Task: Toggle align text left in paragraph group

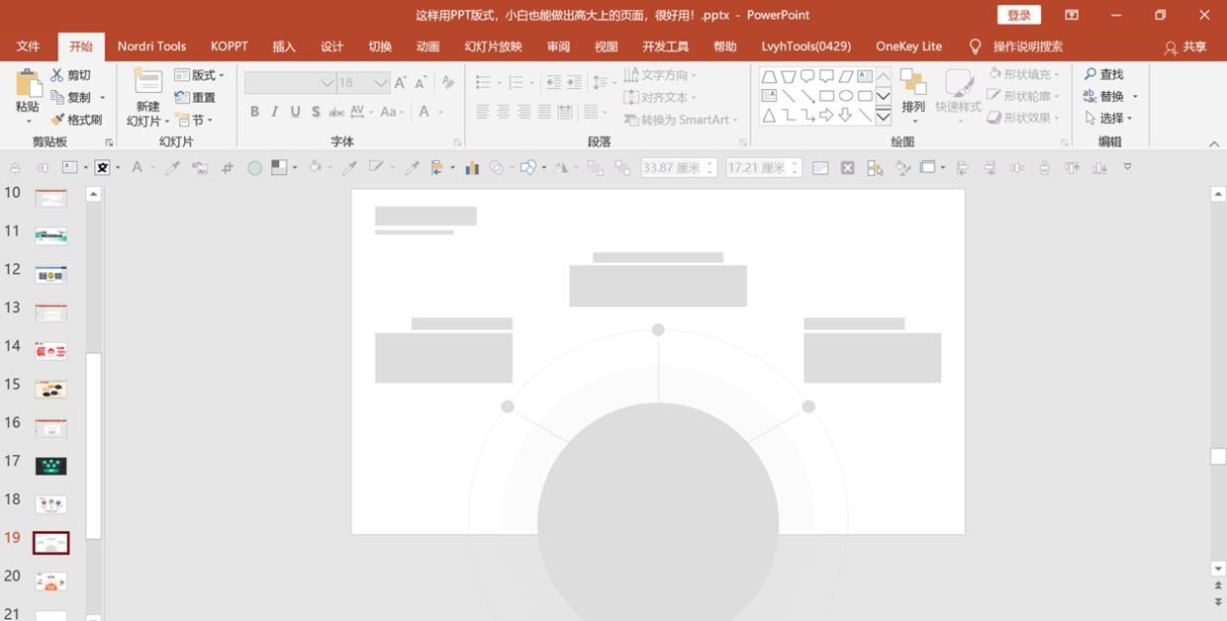Action: (x=483, y=112)
